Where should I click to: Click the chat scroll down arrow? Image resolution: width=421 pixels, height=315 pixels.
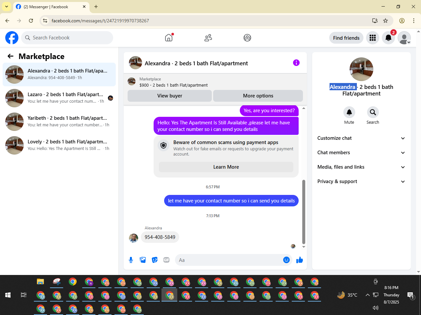(304, 247)
